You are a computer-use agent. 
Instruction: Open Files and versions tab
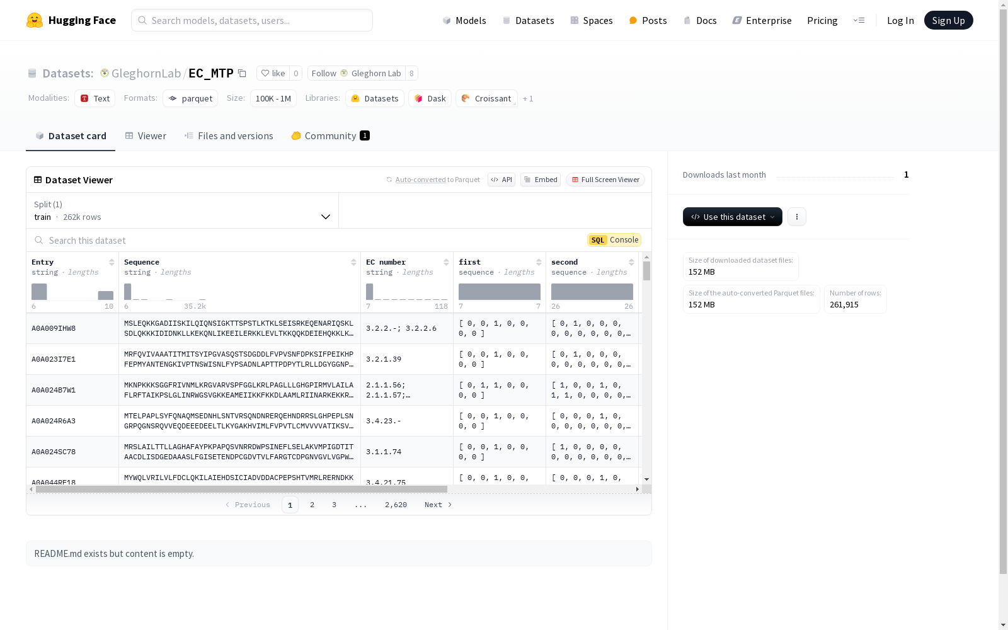click(x=229, y=135)
